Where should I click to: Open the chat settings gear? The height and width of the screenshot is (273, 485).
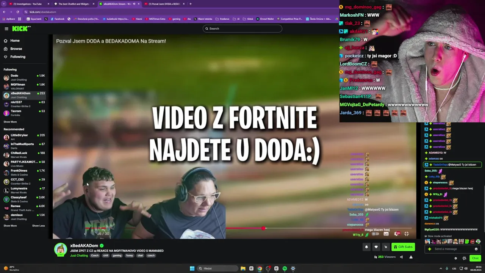pyautogui.click(x=456, y=259)
